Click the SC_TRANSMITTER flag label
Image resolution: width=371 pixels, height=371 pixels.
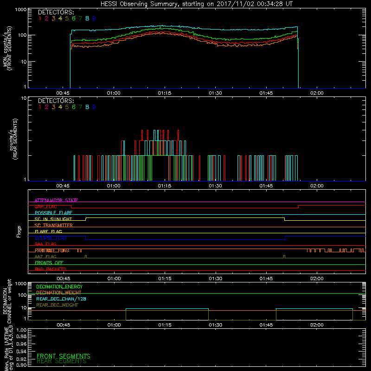click(53, 225)
